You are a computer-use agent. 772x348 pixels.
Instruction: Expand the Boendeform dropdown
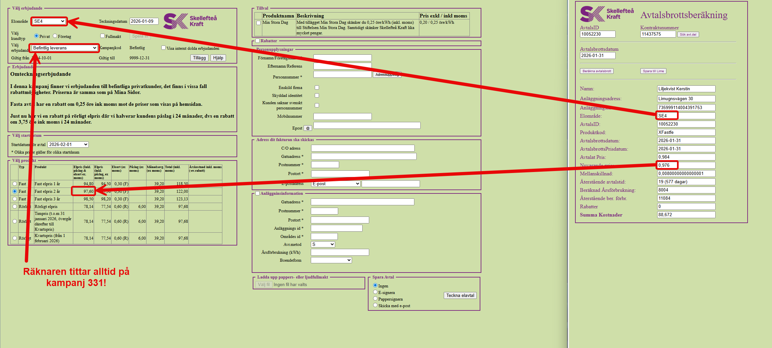coord(331,260)
